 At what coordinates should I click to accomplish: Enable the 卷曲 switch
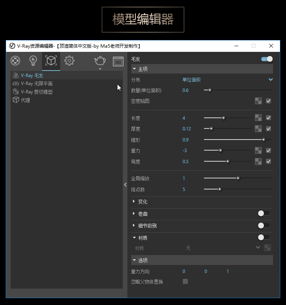pos(264,213)
